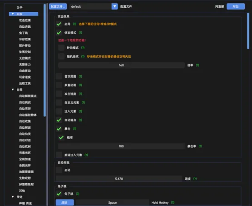Click the 倍率 slider showing 160
The width and height of the screenshot is (252, 206).
click(x=122, y=65)
